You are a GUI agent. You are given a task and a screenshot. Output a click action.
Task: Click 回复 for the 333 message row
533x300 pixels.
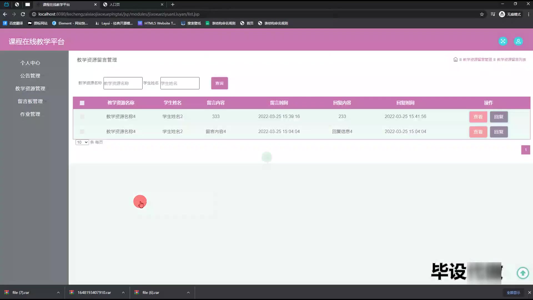tap(499, 117)
